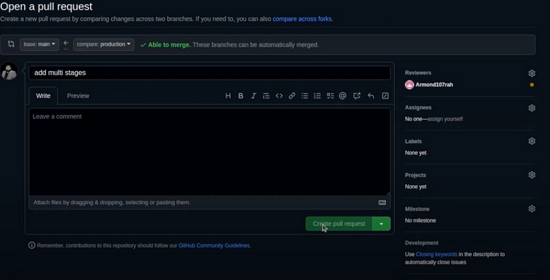Insert a task list

pos(330,95)
